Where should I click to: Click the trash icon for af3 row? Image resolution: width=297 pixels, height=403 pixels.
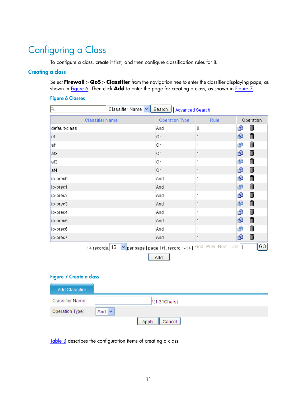[252, 161]
